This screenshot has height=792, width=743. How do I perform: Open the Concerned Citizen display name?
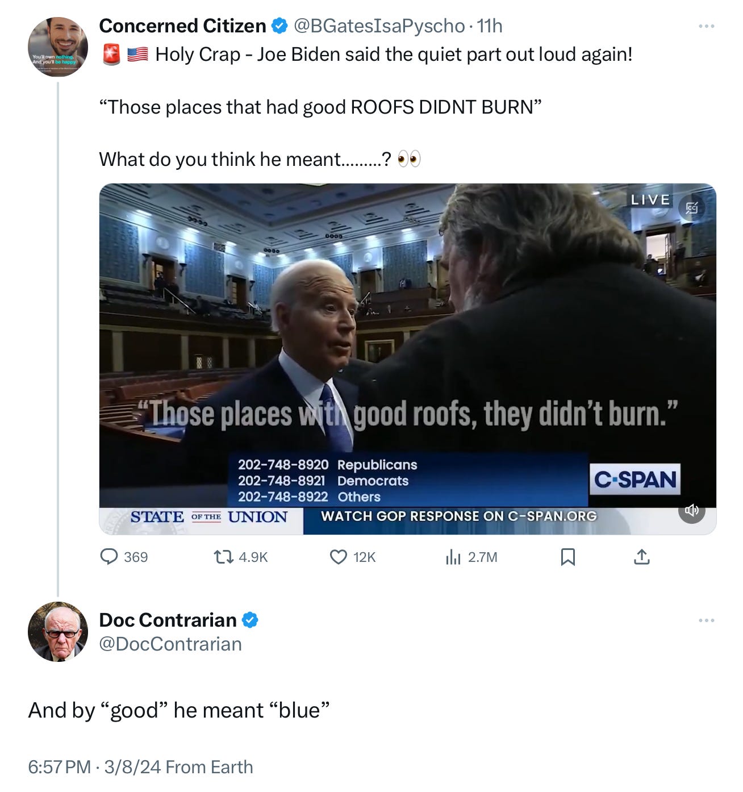tap(182, 26)
